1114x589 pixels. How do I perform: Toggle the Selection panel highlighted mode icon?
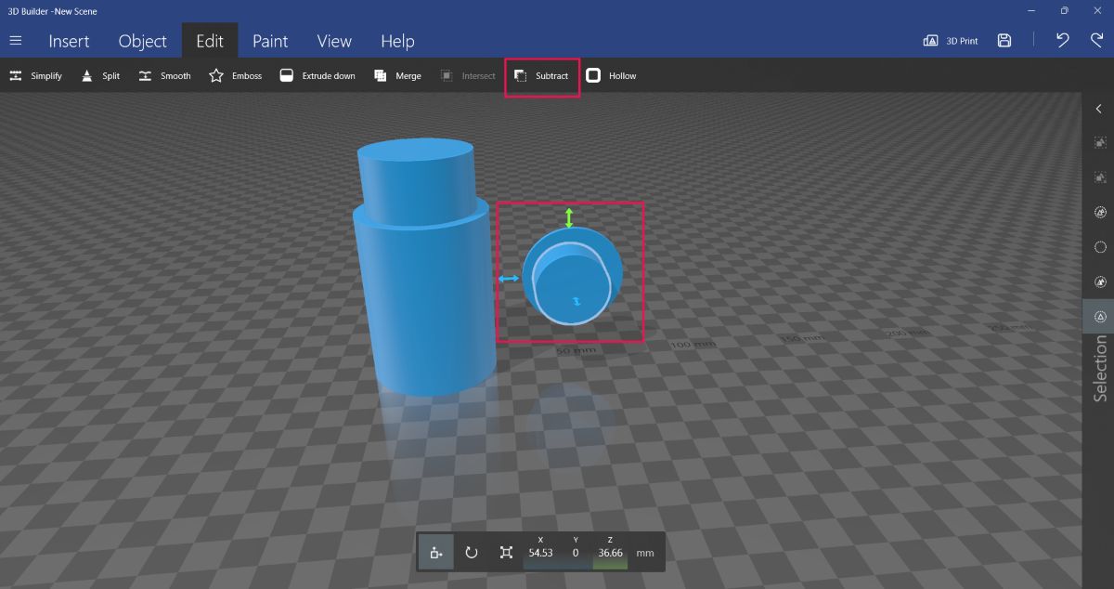(x=1099, y=316)
